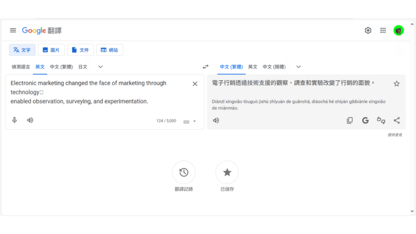
Task: Select 英文 as target language
Action: 253,67
